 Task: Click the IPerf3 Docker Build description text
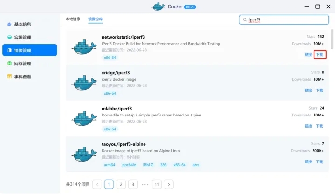point(161,44)
